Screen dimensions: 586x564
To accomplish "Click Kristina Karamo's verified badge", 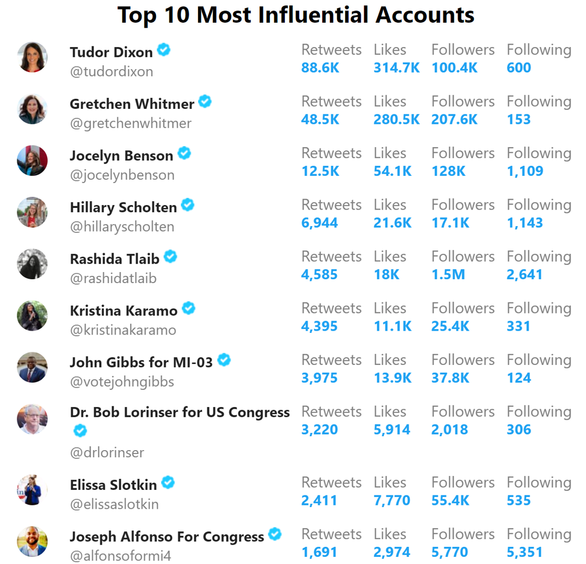I will point(188,308).
